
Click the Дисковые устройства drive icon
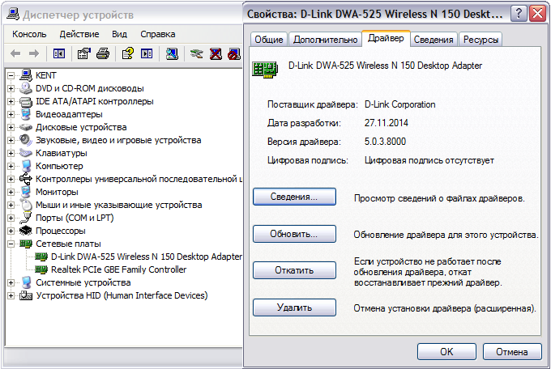point(26,127)
